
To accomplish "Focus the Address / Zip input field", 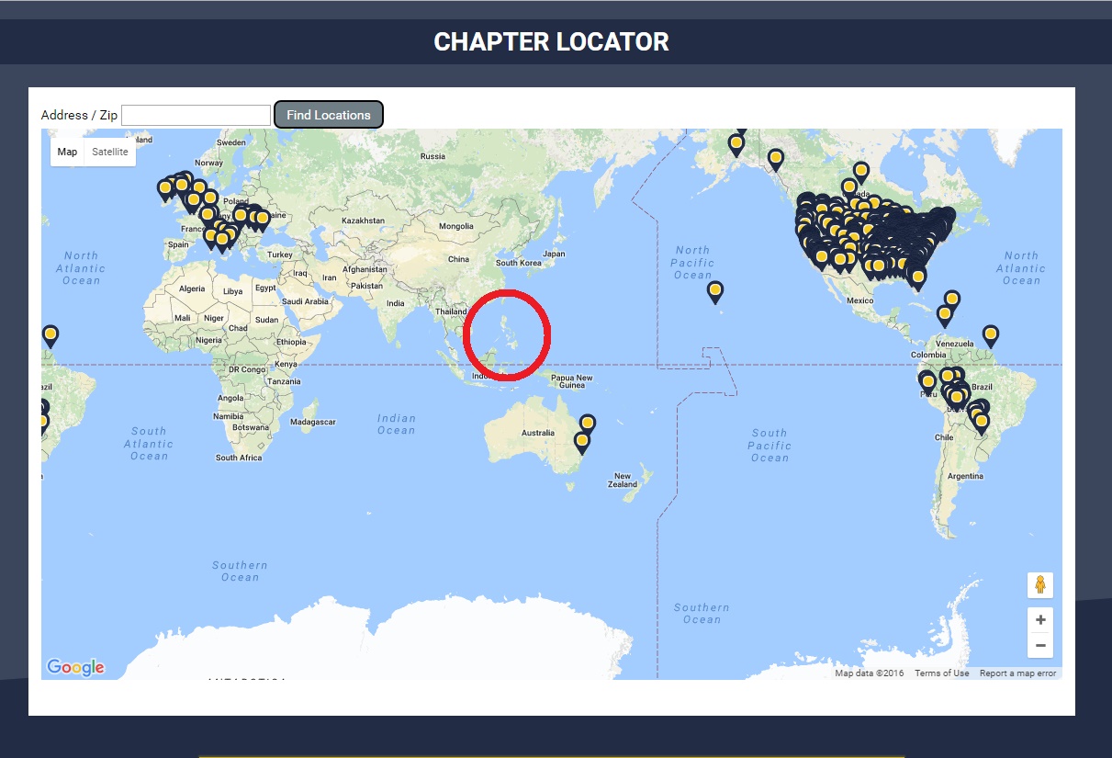I will tap(197, 115).
